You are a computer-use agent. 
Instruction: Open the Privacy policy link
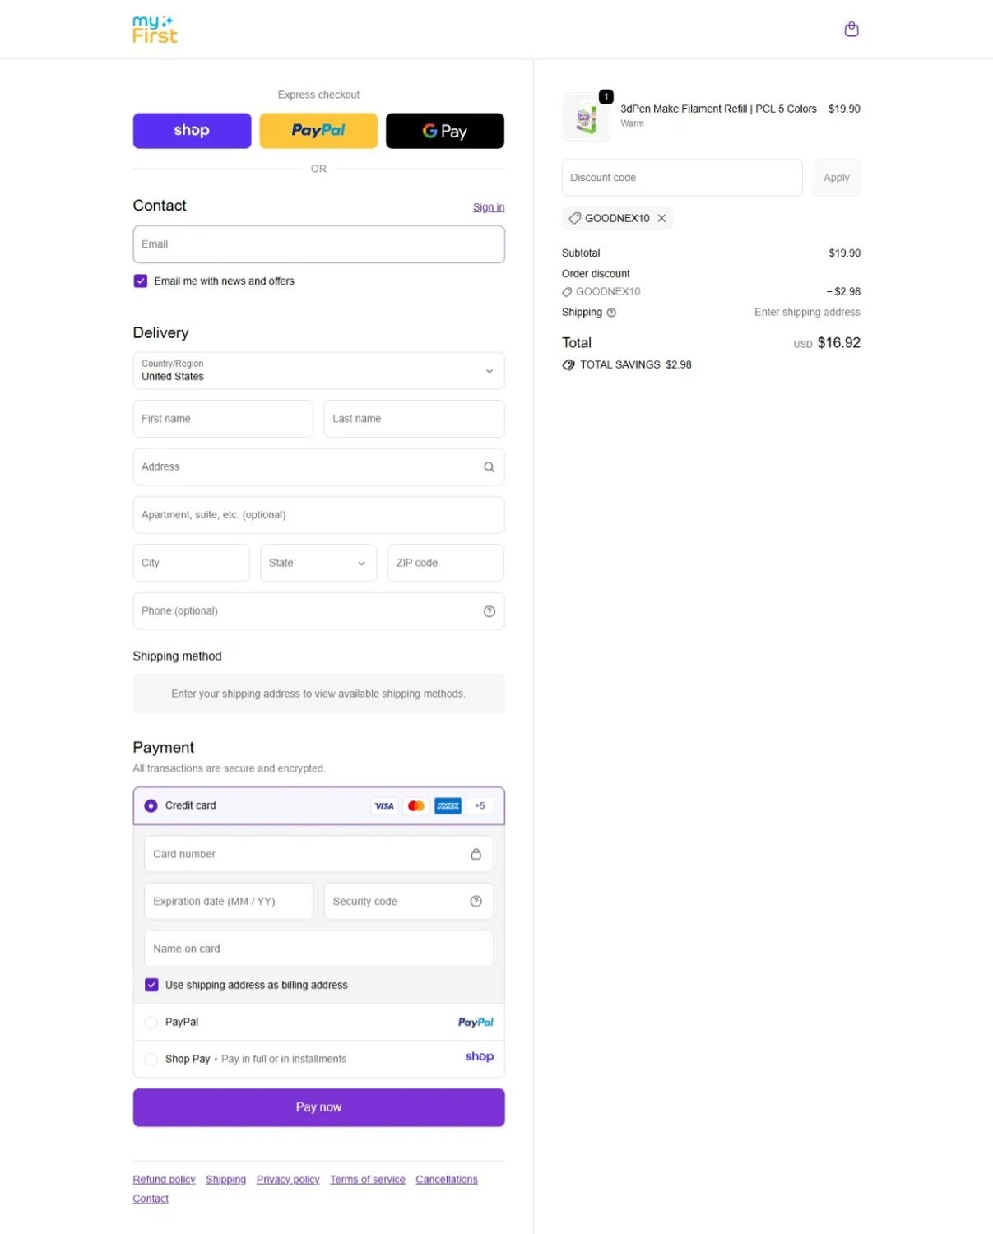[x=288, y=1180]
